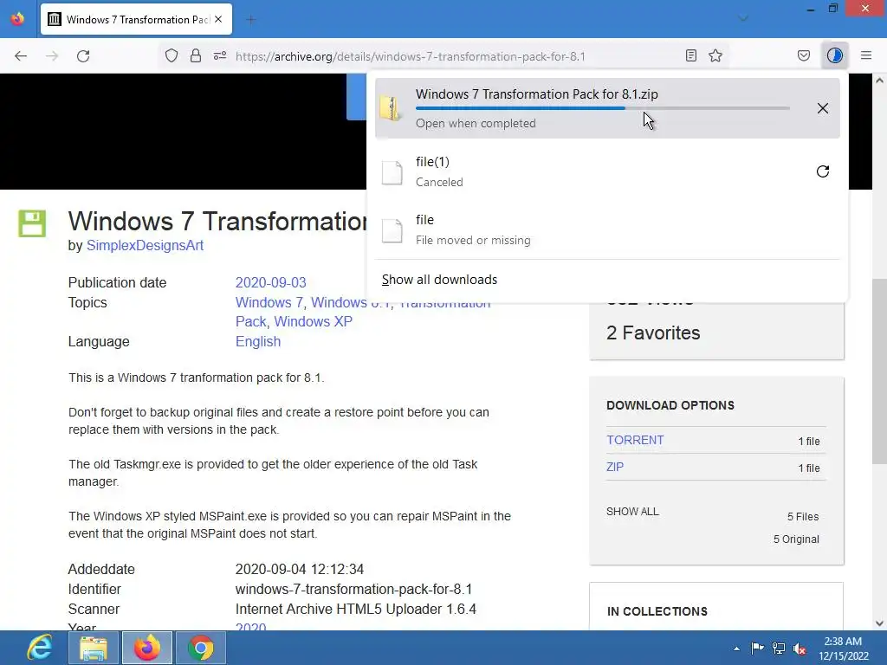The image size is (887, 665).
Task: Open network status tray icon
Action: [x=779, y=648]
